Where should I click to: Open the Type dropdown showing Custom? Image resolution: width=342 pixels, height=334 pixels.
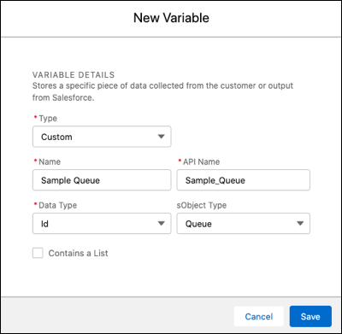tap(102, 137)
